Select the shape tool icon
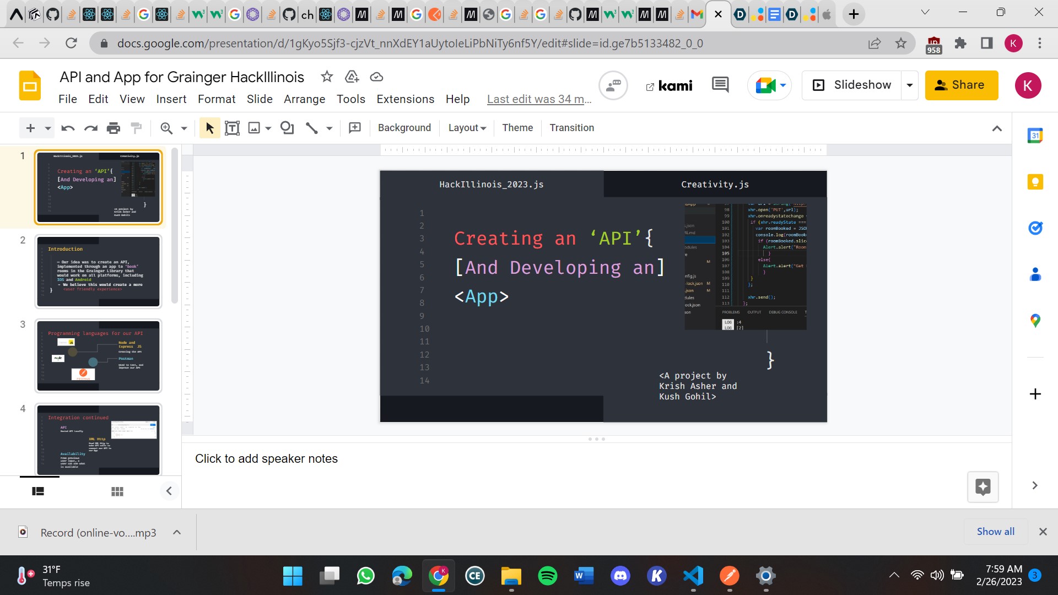This screenshot has width=1058, height=595. [x=287, y=128]
